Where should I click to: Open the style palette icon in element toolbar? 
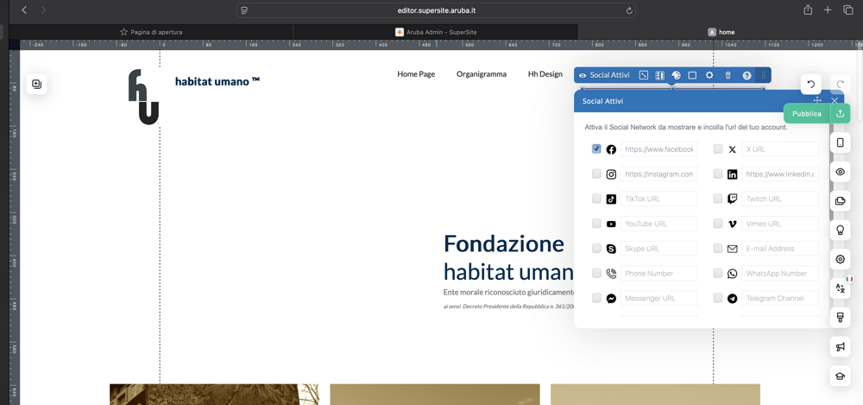point(677,75)
